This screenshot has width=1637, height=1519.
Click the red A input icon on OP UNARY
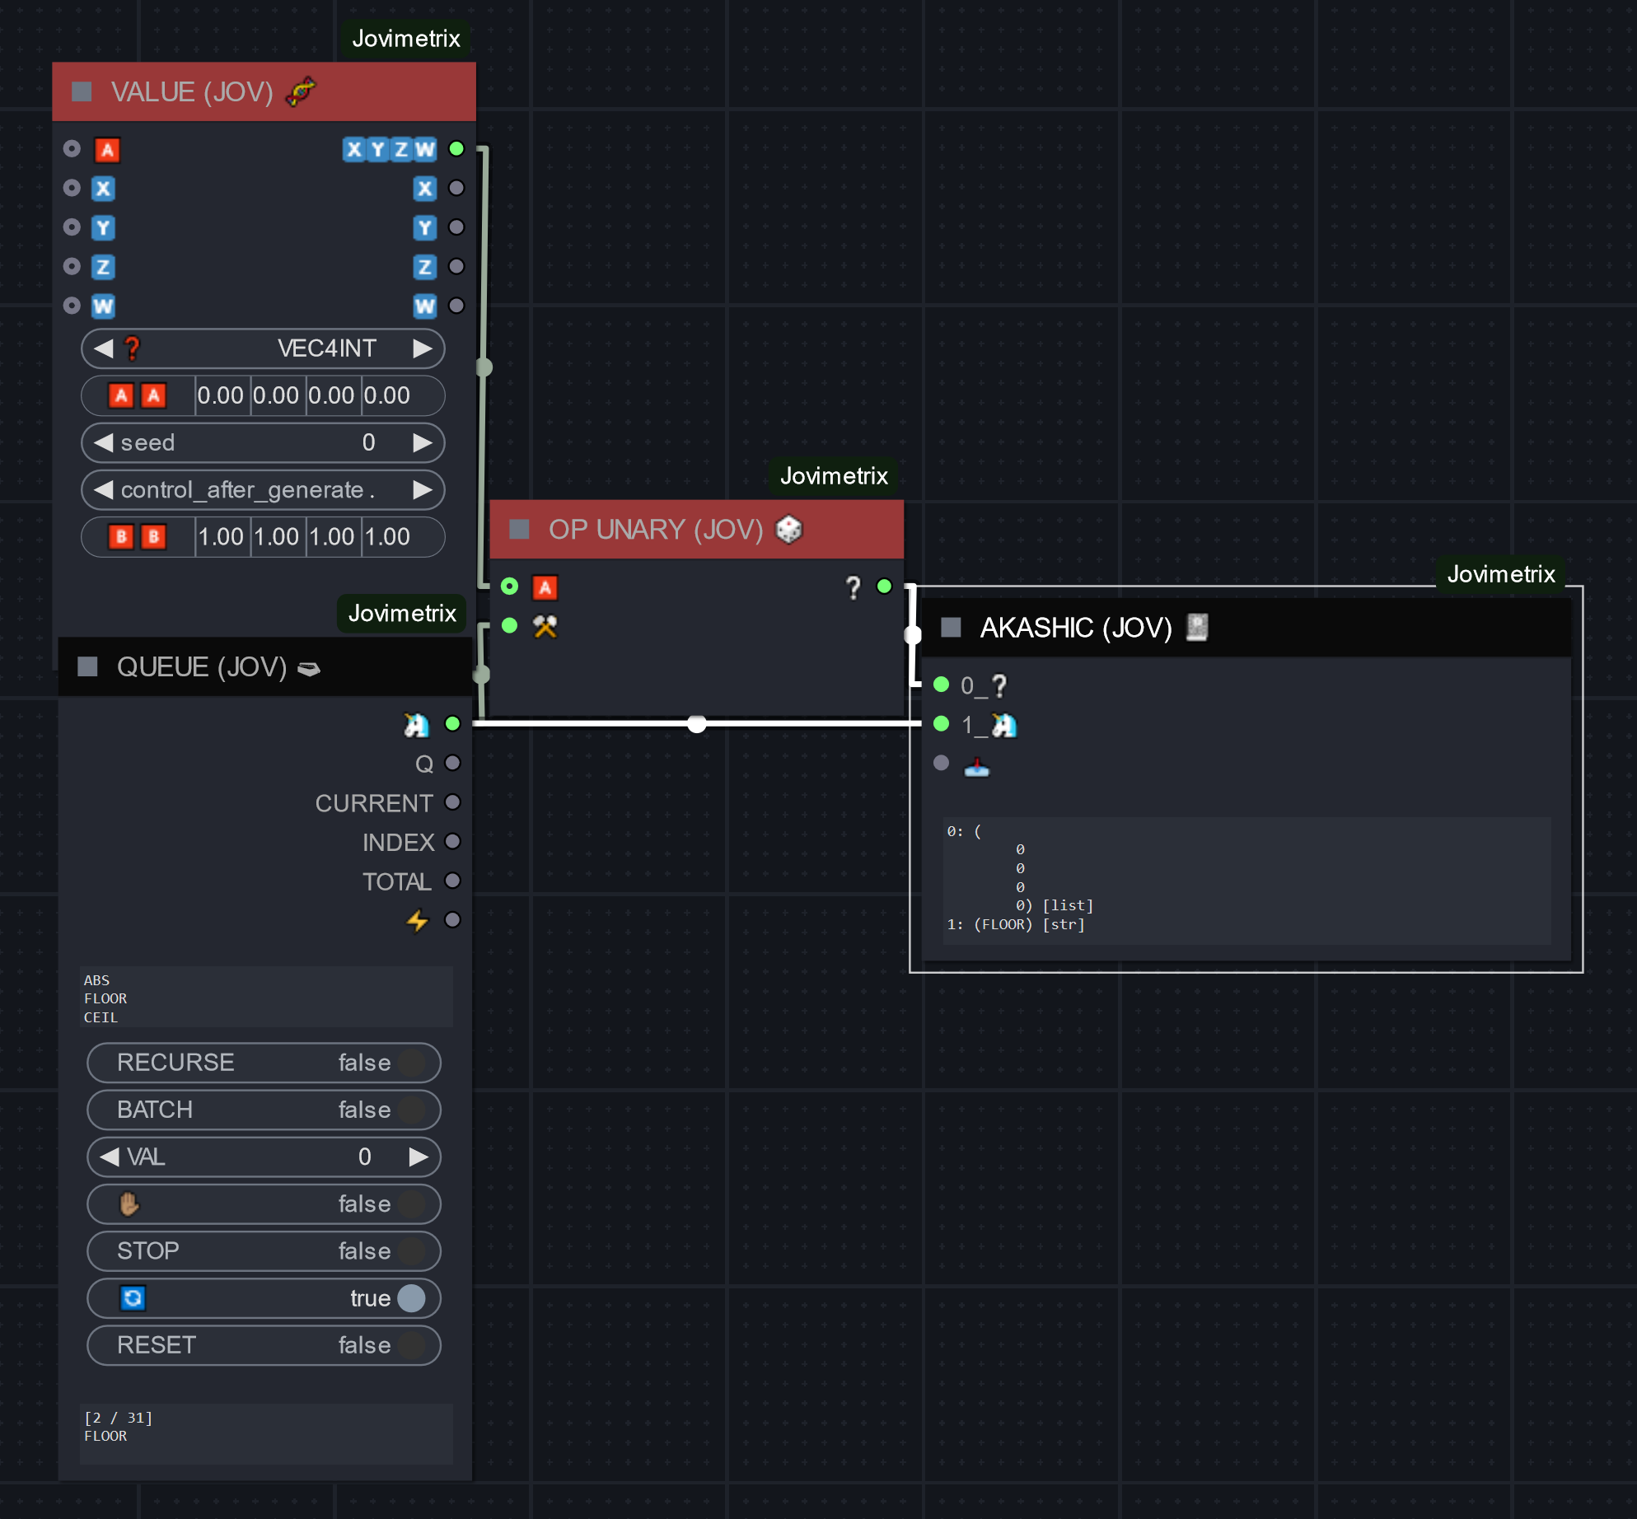[545, 587]
